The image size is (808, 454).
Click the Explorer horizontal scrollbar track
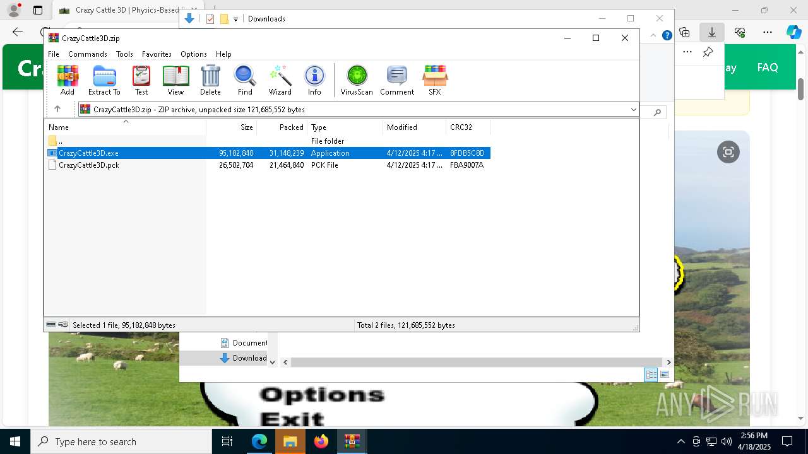click(478, 362)
